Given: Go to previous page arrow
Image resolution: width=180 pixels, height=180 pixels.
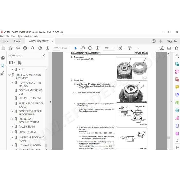Looking at the screenshot, I should (40, 48).
